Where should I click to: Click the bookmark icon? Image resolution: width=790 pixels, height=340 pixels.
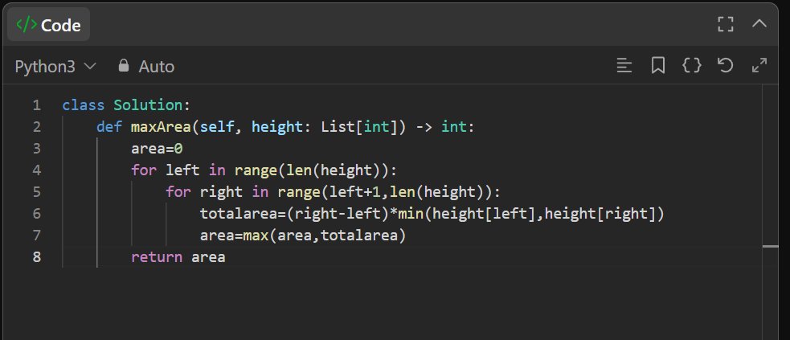click(x=658, y=65)
